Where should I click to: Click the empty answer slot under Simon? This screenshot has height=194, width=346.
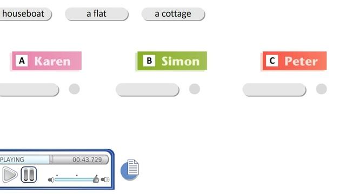(148, 89)
